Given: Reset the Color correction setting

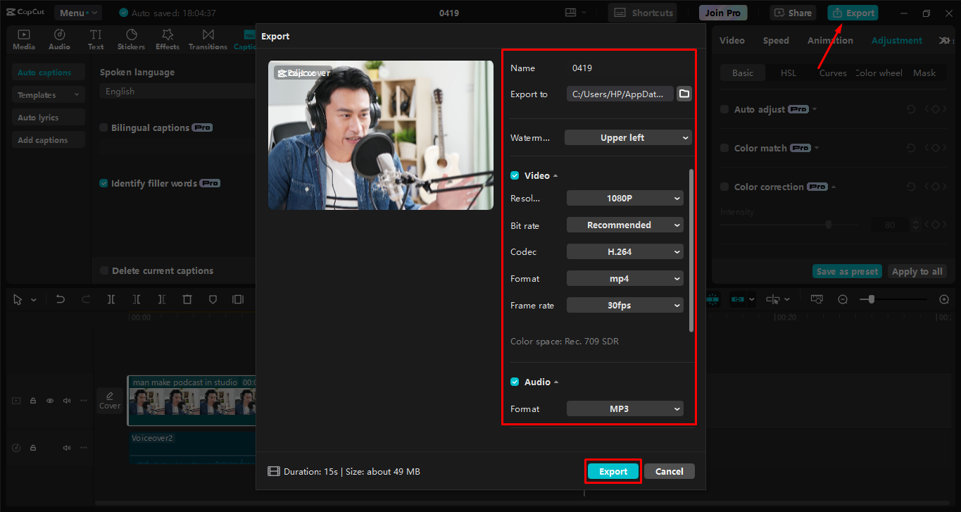Looking at the screenshot, I should pos(911,187).
